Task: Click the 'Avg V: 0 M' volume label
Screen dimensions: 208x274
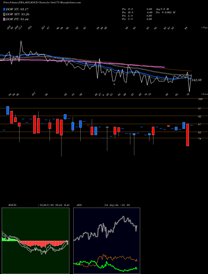Action: [162, 9]
